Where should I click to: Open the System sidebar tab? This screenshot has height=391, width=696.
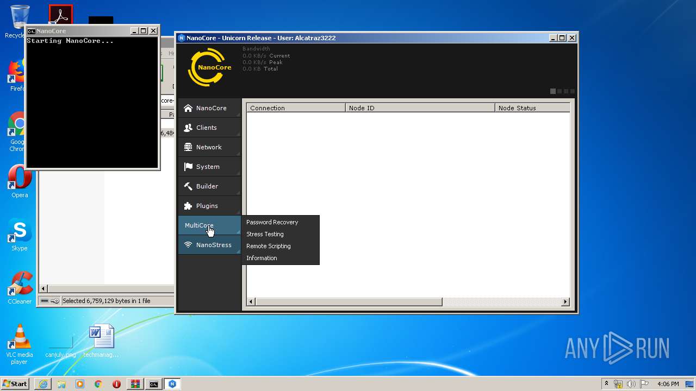coord(209,167)
